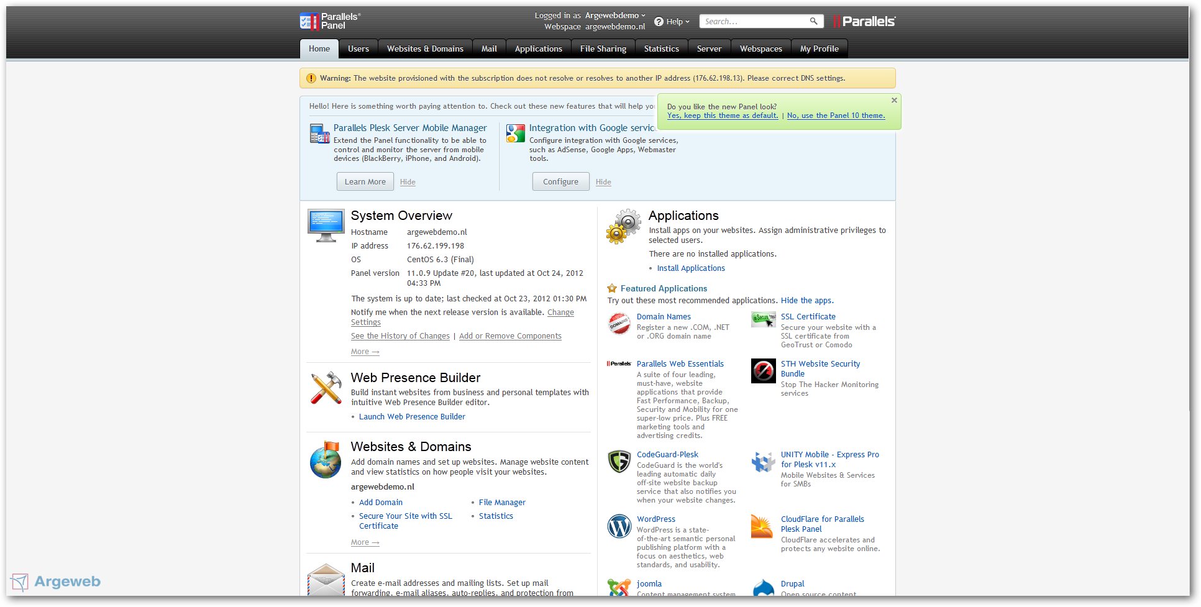The image size is (1201, 607).
Task: Open the Domain Names featured app link
Action: point(664,317)
